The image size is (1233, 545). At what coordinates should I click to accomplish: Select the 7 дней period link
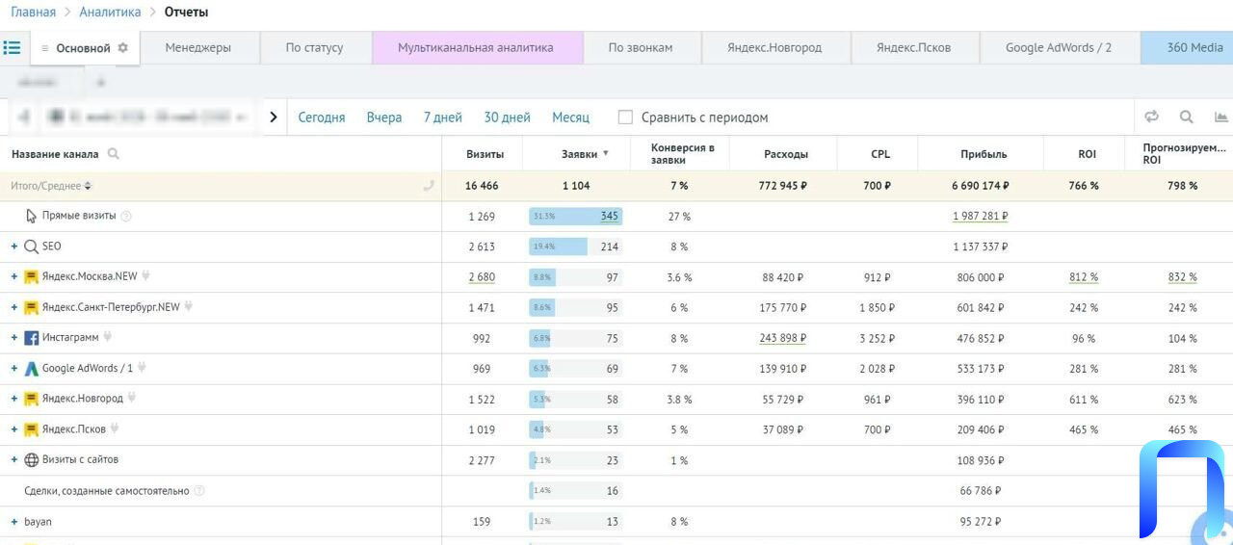click(x=443, y=117)
